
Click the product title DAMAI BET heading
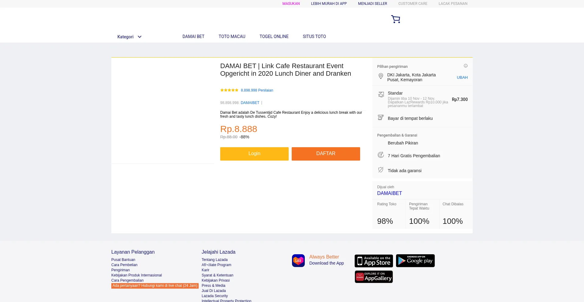[x=286, y=70]
